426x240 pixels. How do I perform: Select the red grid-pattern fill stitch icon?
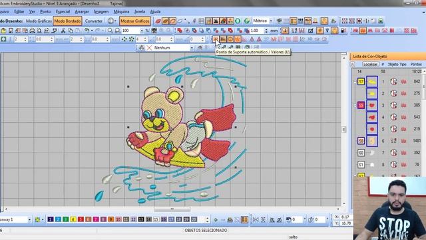392,31
